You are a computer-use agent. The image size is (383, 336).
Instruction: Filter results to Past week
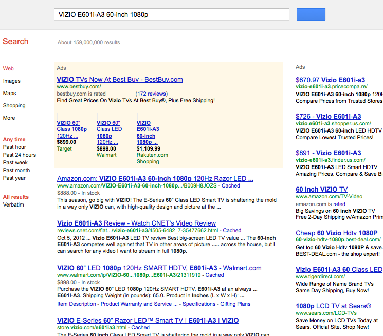pos(15,163)
